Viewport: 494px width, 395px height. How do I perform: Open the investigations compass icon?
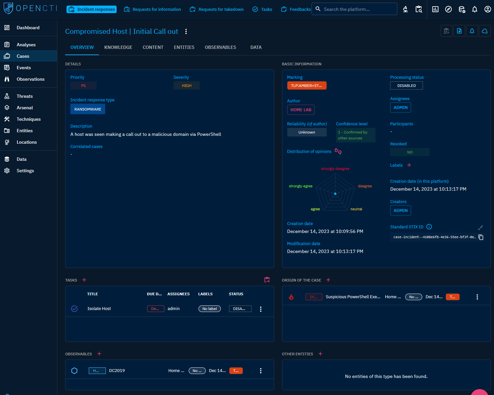pyautogui.click(x=448, y=9)
